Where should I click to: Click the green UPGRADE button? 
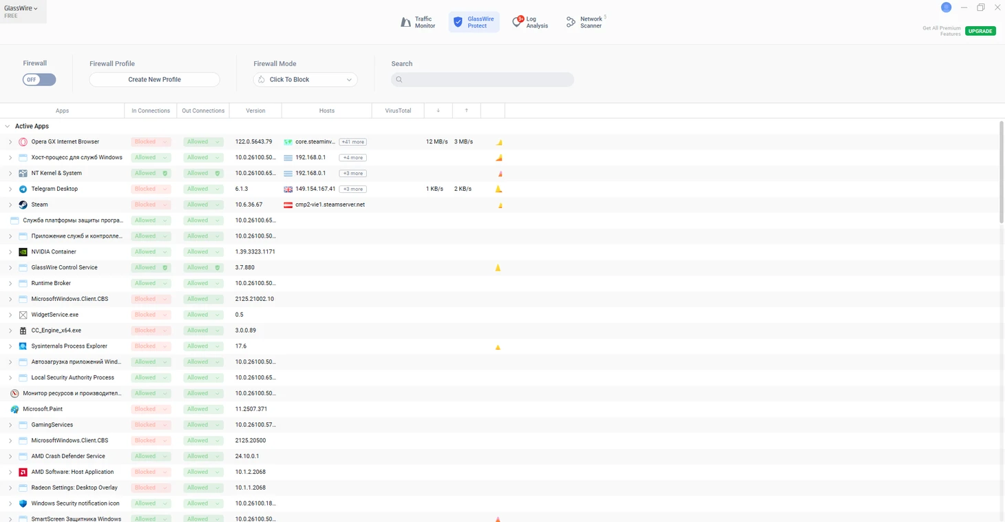click(980, 31)
